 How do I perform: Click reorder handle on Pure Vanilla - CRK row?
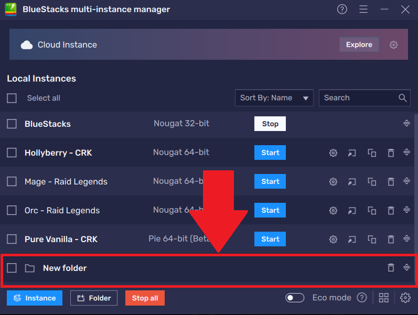[406, 238]
